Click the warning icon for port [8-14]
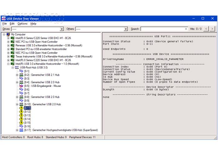 (21, 119)
